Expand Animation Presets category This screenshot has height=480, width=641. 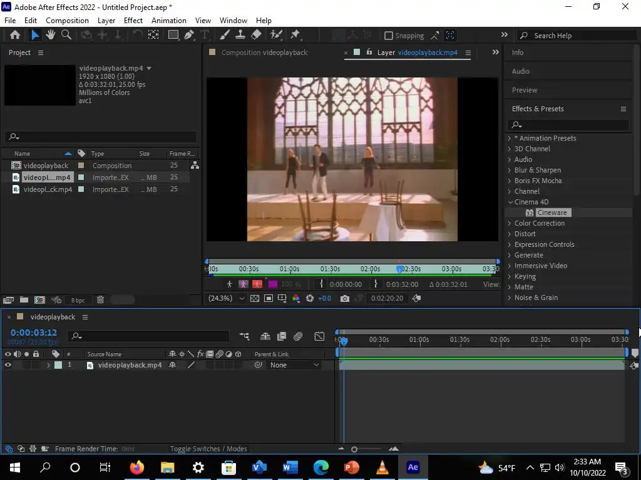tap(510, 138)
